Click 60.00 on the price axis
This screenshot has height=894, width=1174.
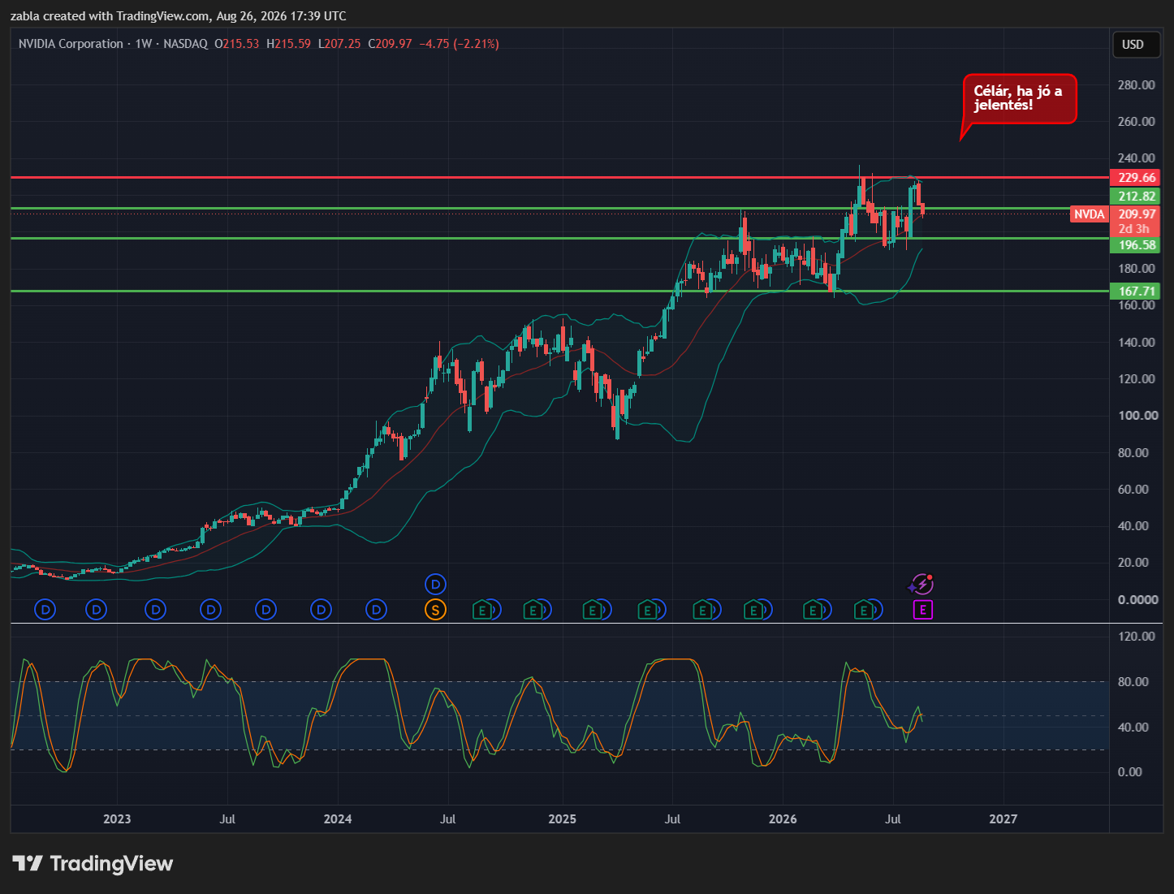[x=1133, y=490]
